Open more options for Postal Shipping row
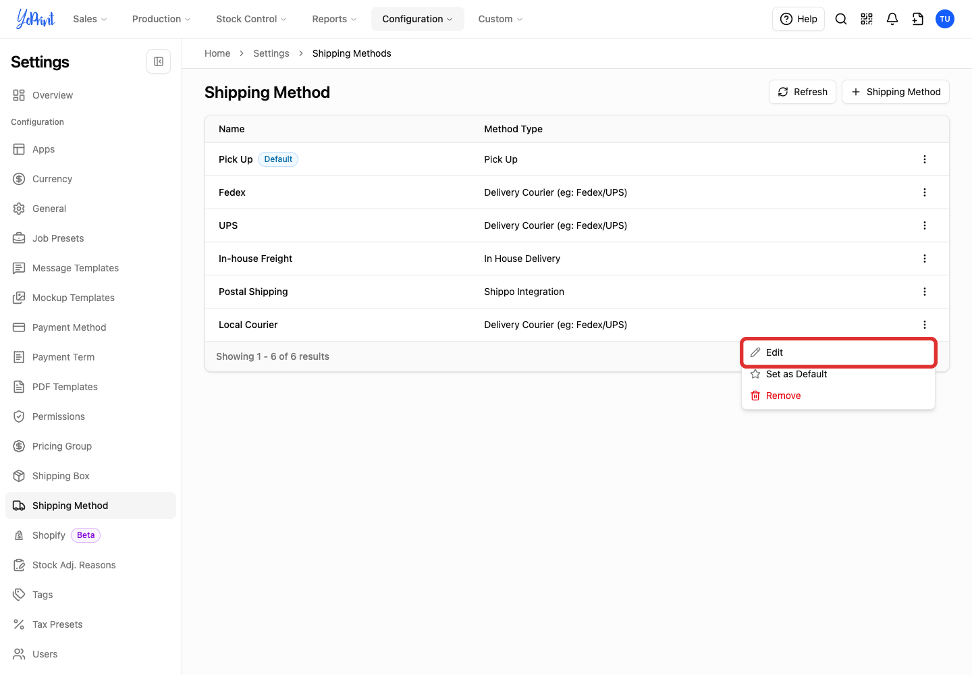972x675 pixels. [x=925, y=292]
